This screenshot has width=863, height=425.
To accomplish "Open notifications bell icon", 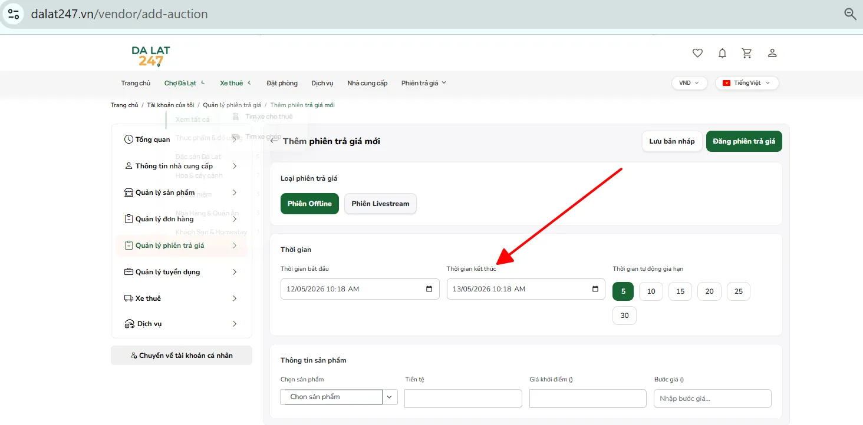I will pos(722,53).
